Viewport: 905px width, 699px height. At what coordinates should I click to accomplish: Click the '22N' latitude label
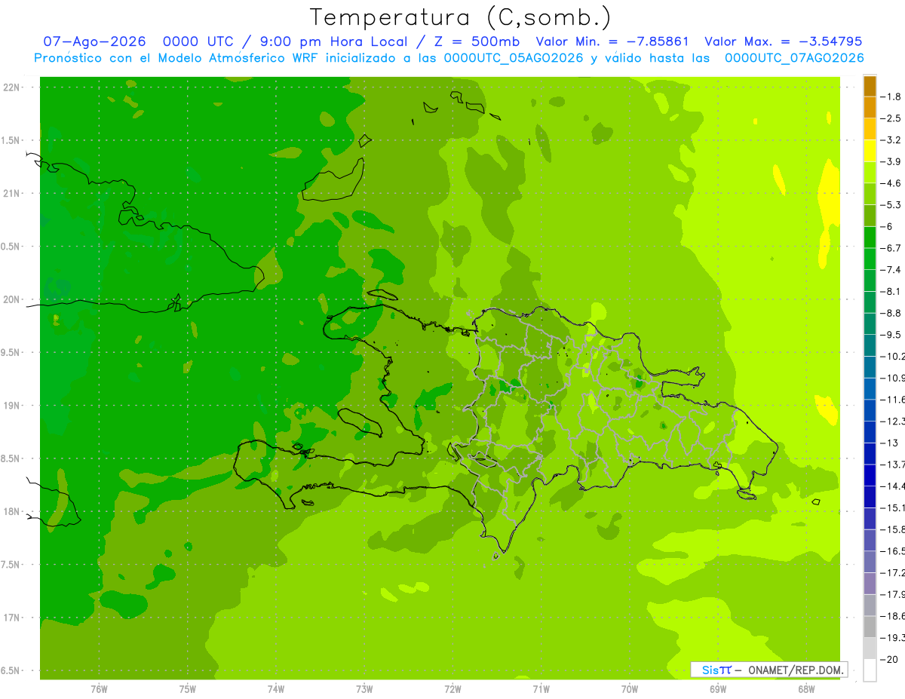(x=11, y=87)
